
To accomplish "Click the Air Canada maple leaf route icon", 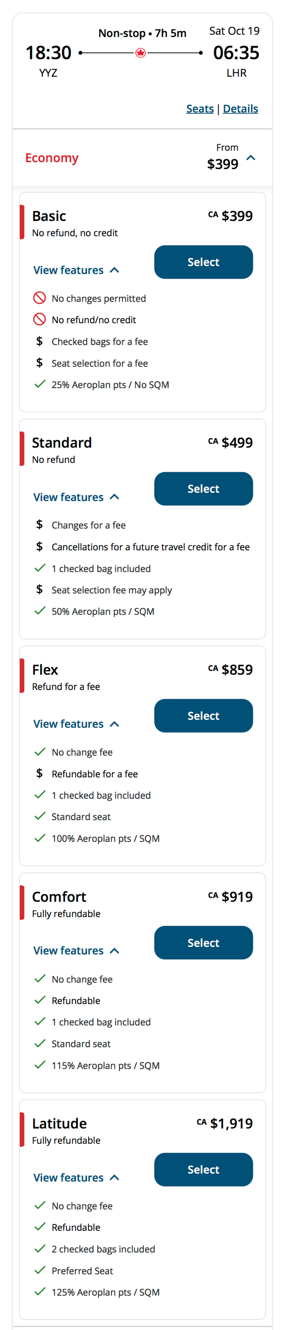I will point(140,53).
